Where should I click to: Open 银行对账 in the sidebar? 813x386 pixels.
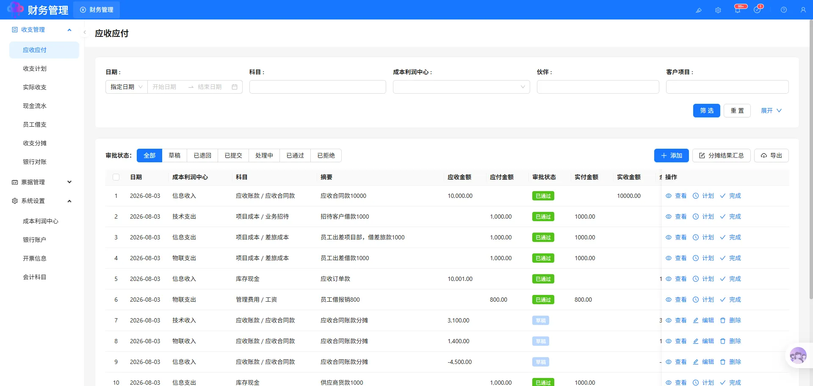pos(44,162)
